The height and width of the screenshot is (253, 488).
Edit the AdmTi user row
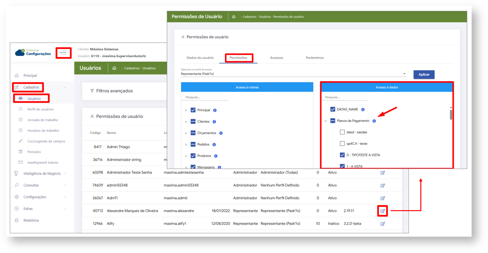[x=383, y=198]
